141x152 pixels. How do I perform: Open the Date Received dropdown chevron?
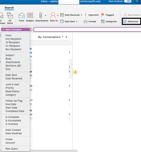81,15
